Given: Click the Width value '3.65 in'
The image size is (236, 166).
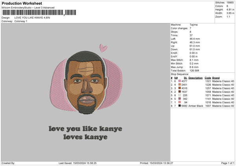Looking at the screenshot, I should tap(230, 13).
